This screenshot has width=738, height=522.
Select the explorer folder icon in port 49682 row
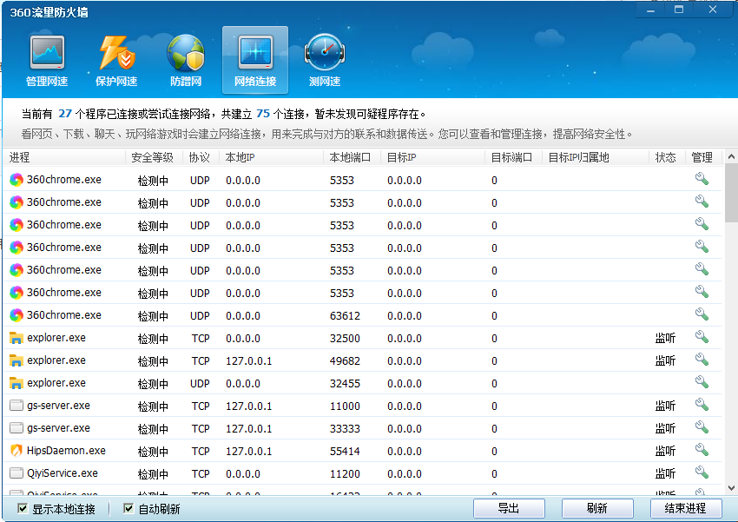pyautogui.click(x=16, y=360)
